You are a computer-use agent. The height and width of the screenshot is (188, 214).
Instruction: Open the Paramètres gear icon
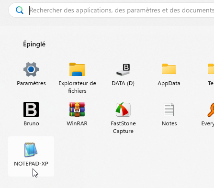[x=31, y=69]
